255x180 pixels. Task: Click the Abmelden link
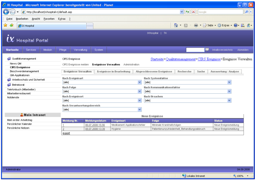pos(243,50)
